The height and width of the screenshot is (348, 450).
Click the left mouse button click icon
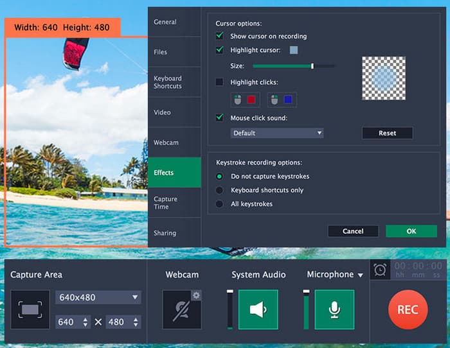[238, 100]
